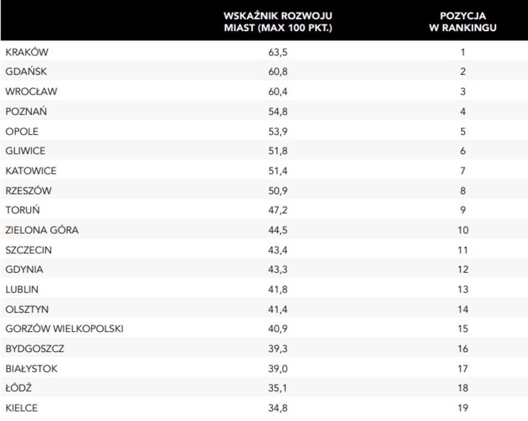The width and height of the screenshot is (528, 421).
Task: Click the LUBLIN city name
Action: pos(22,289)
